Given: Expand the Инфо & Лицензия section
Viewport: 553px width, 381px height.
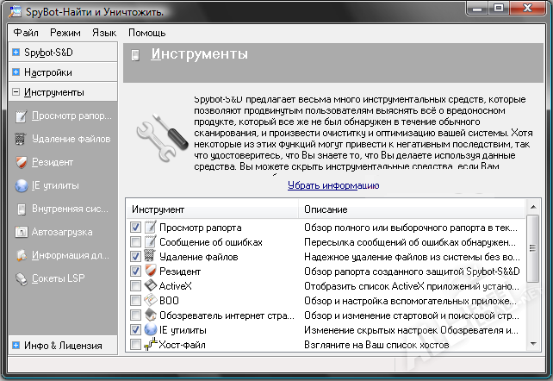Looking at the screenshot, I should coord(16,346).
